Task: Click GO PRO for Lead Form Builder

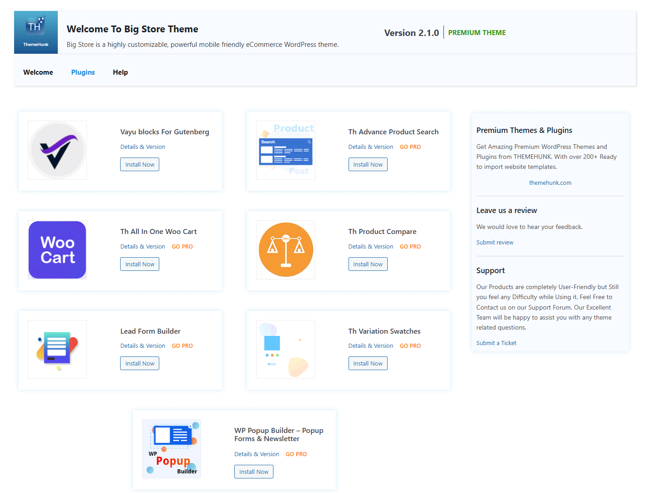Action: click(182, 346)
